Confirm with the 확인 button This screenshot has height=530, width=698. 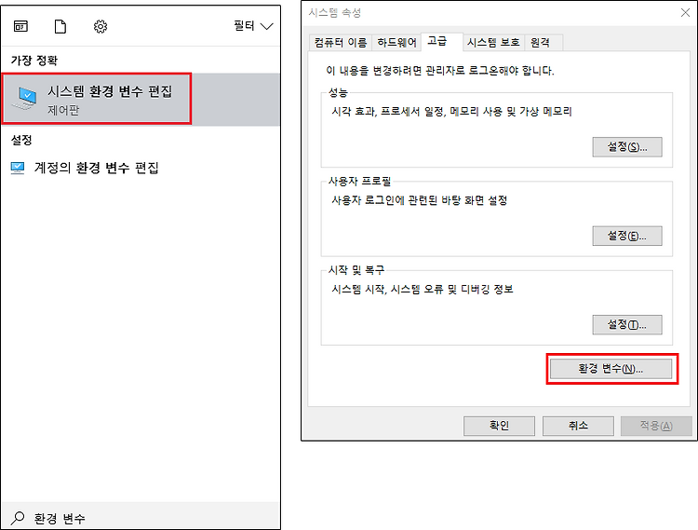point(499,426)
